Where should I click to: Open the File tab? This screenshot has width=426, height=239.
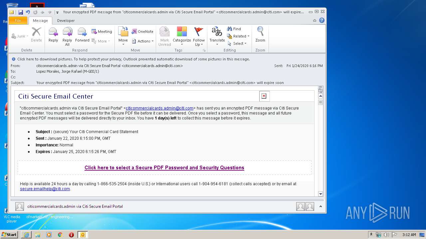(x=18, y=21)
